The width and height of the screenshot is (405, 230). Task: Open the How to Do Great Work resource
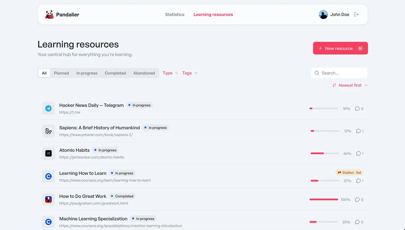click(x=83, y=196)
